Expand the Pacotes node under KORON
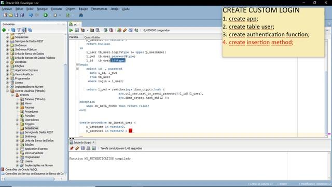The image size is (332, 187). coord(17,108)
